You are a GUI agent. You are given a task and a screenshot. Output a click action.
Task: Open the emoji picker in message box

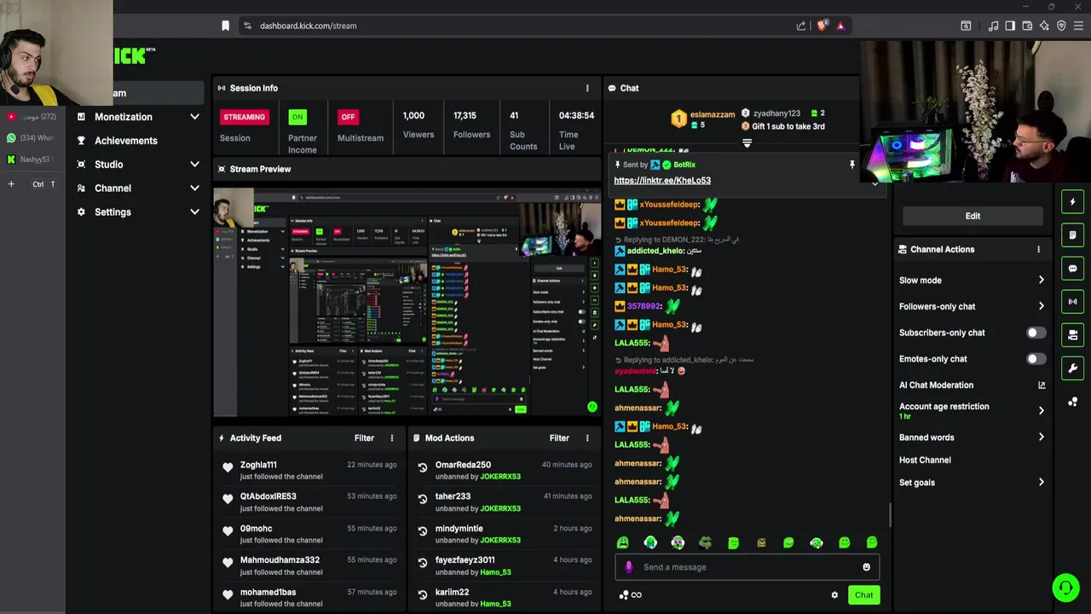coord(866,567)
